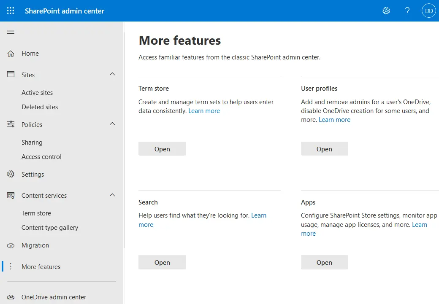
Task: Expand the Sites label in sidebar
Action: tap(28, 75)
